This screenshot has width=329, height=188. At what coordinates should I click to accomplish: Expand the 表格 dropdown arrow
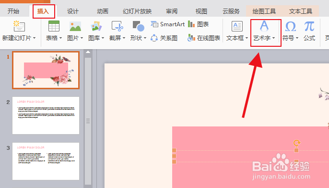click(x=60, y=38)
